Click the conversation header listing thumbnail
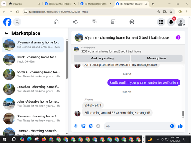191x143 pixels. [79, 37]
